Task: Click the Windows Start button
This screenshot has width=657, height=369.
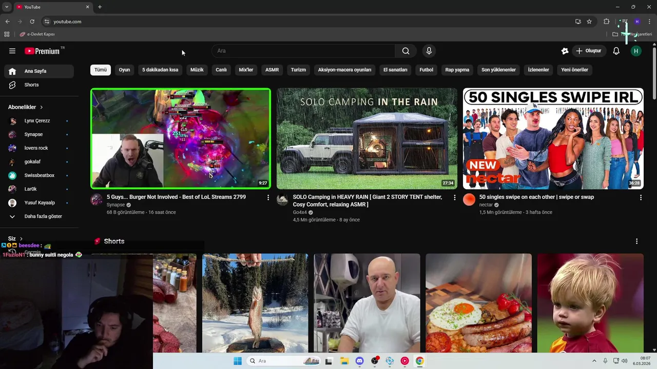Action: click(x=237, y=361)
